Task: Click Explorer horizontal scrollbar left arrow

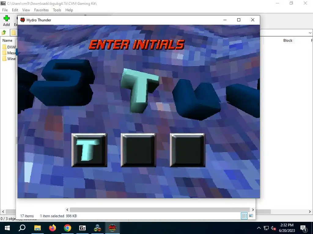Action: [x=67, y=210]
